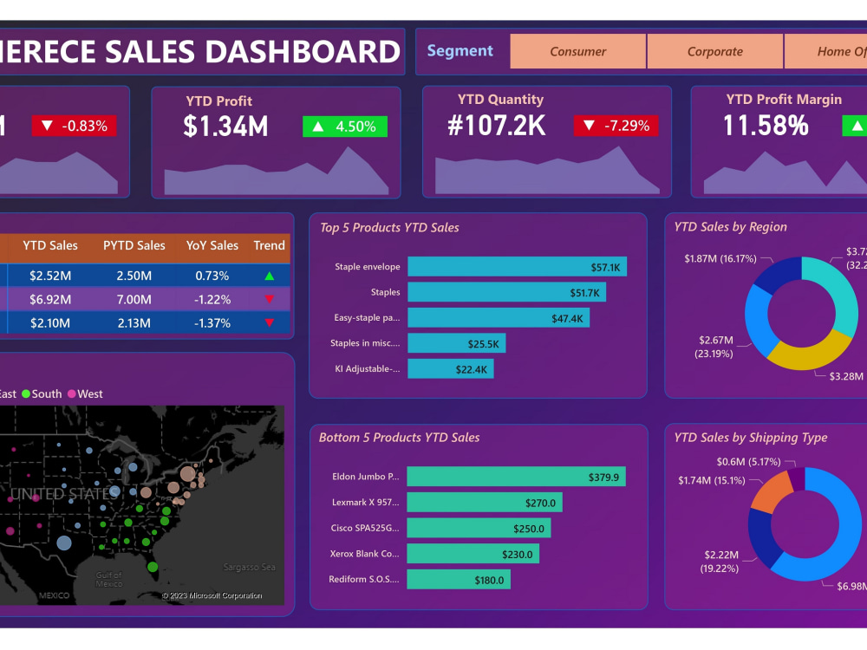Click the green 4.50% indicator on YTD Profit card
The width and height of the screenshot is (867, 650).
344,127
